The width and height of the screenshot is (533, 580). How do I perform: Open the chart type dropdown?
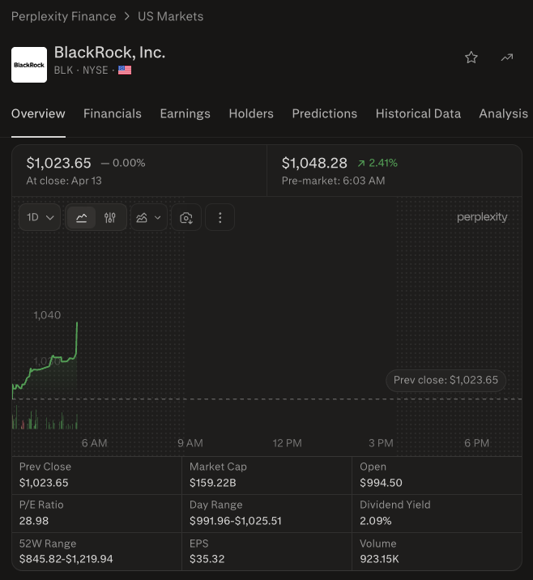149,217
